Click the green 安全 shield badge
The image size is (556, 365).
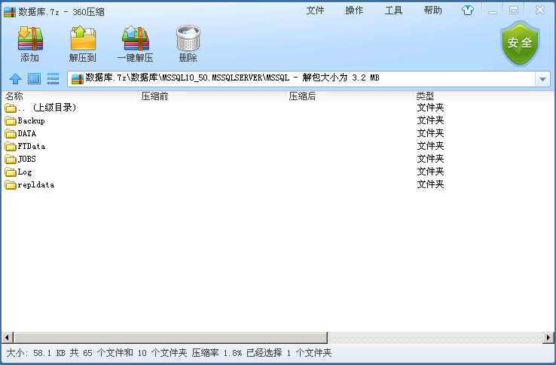[x=520, y=43]
